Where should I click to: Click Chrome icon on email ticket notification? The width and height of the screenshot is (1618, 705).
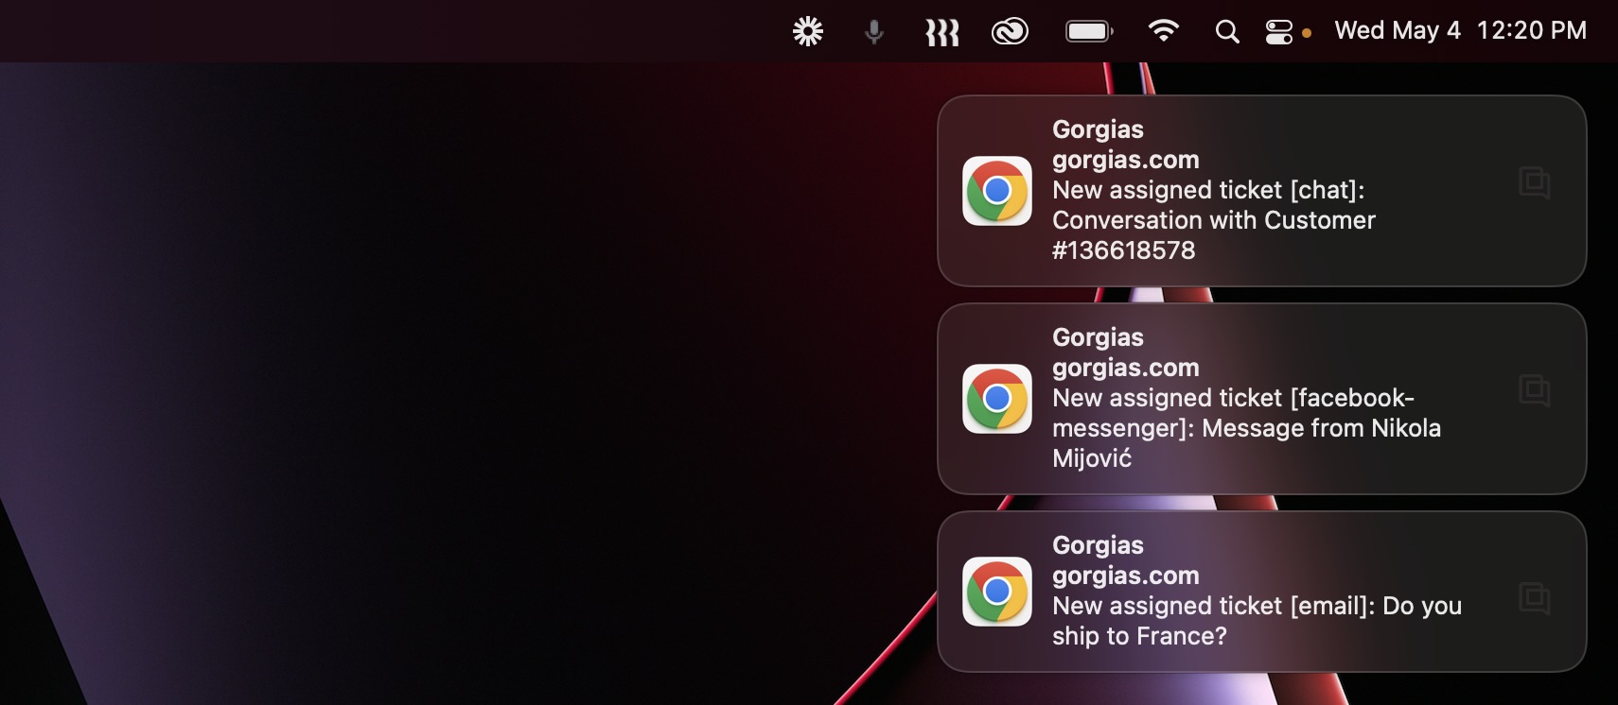(997, 592)
